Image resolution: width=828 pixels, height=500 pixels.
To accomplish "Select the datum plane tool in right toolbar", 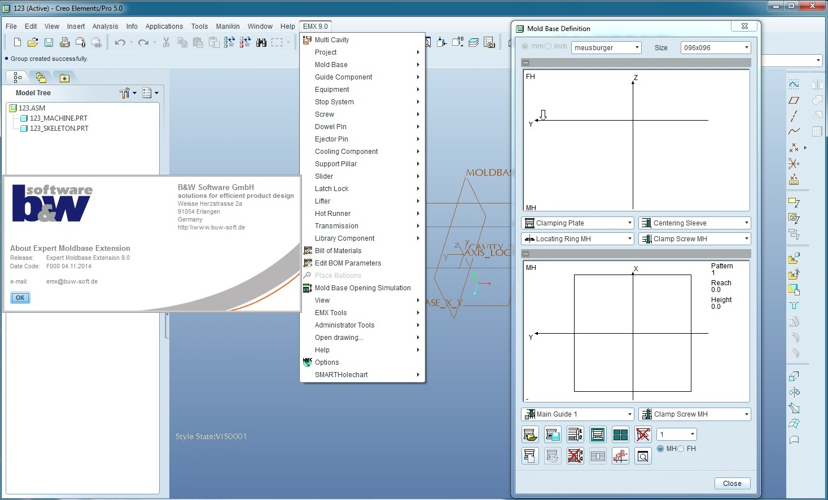I will (x=794, y=100).
